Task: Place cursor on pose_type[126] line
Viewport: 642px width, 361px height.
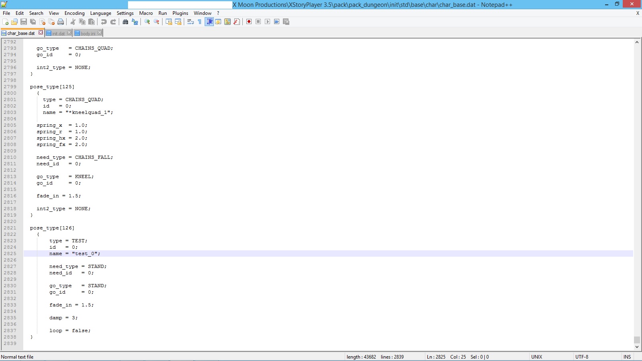Action: [x=52, y=228]
